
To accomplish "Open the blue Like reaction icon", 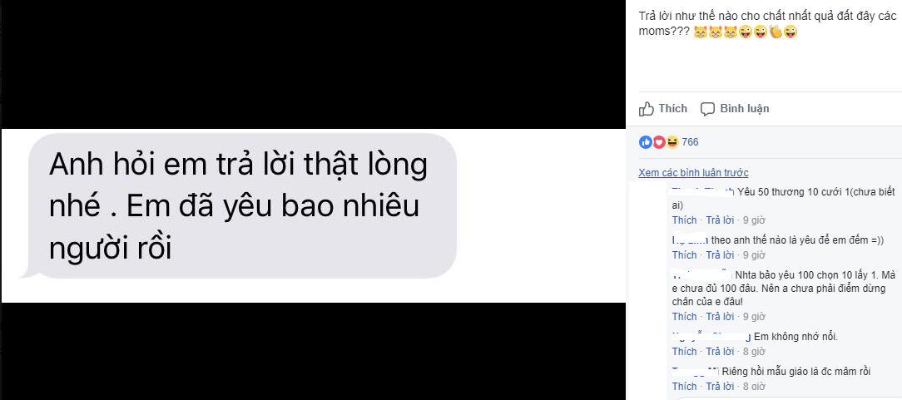I will [x=646, y=142].
